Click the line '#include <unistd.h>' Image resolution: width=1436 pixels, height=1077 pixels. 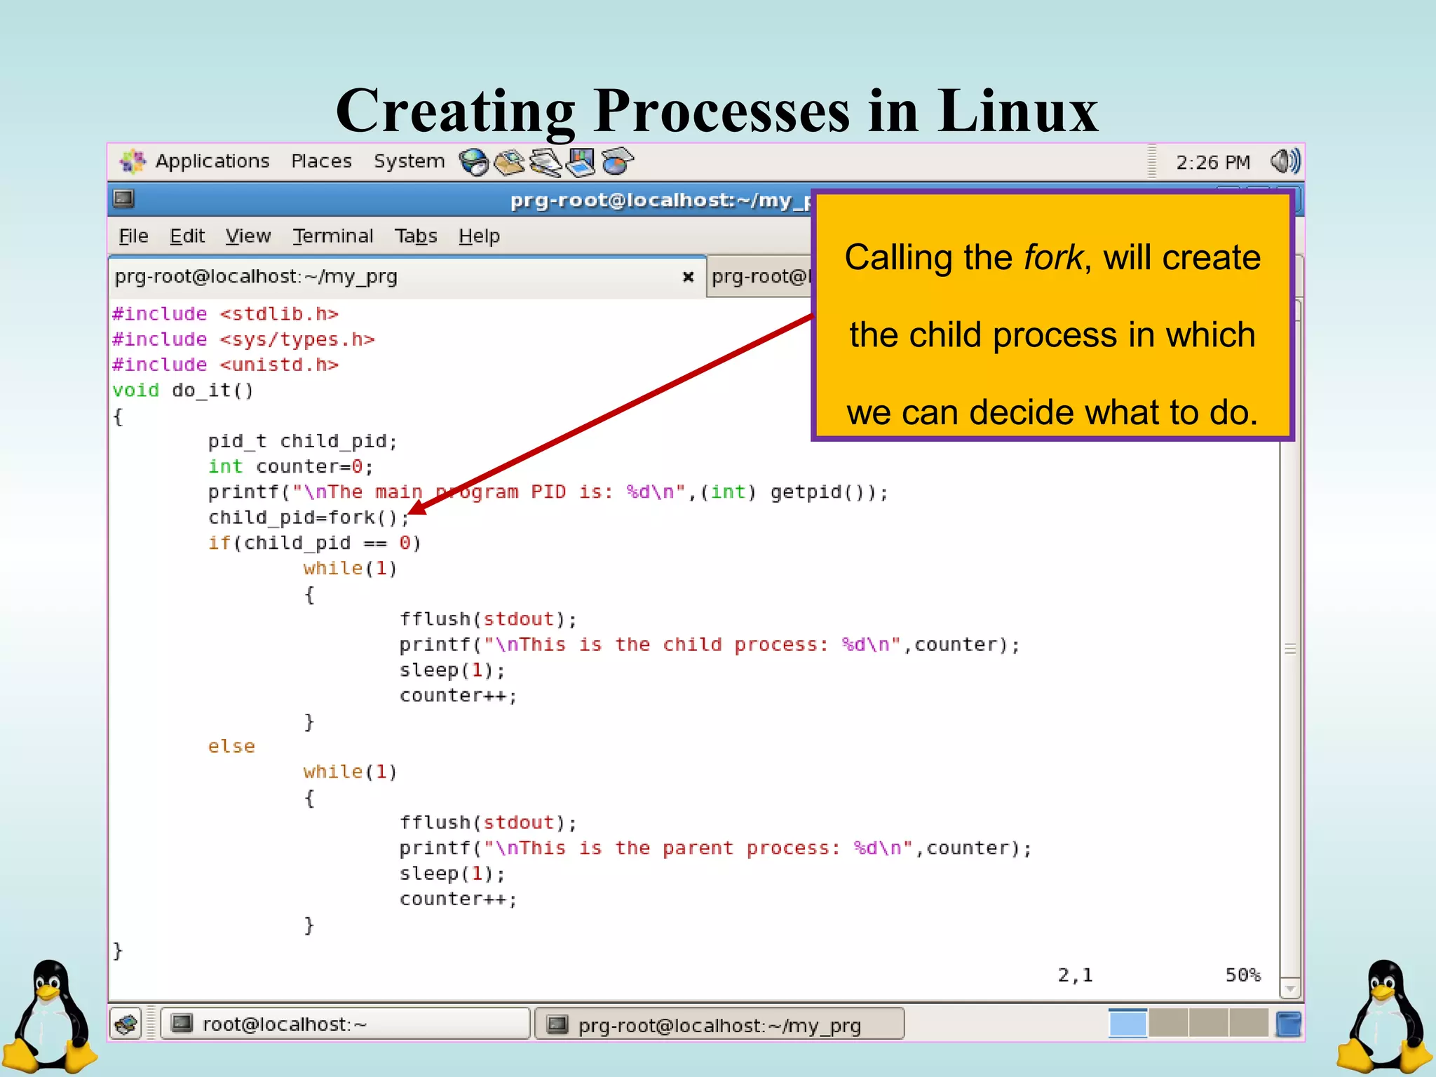pos(225,365)
